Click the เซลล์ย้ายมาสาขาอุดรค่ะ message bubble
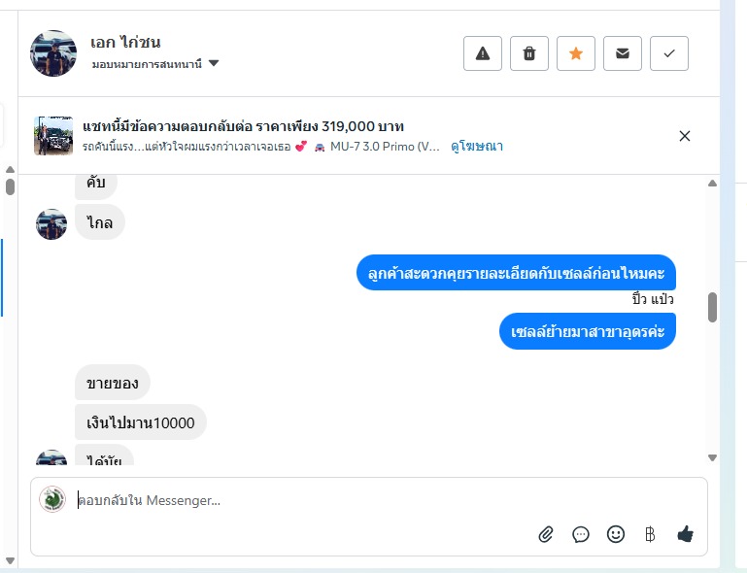Viewport: 747px width, 573px height. (x=589, y=332)
